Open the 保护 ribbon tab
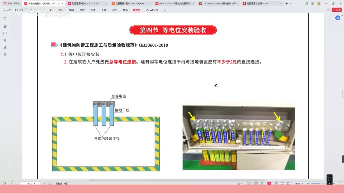The image size is (344, 193). 114,10
